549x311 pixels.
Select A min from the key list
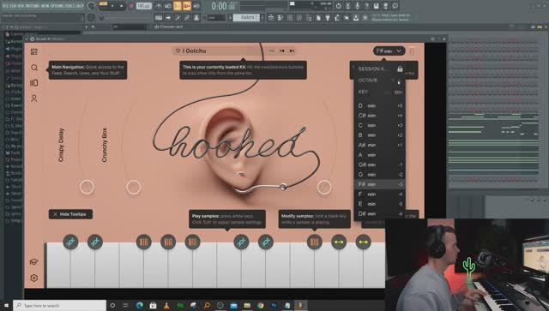pos(379,154)
